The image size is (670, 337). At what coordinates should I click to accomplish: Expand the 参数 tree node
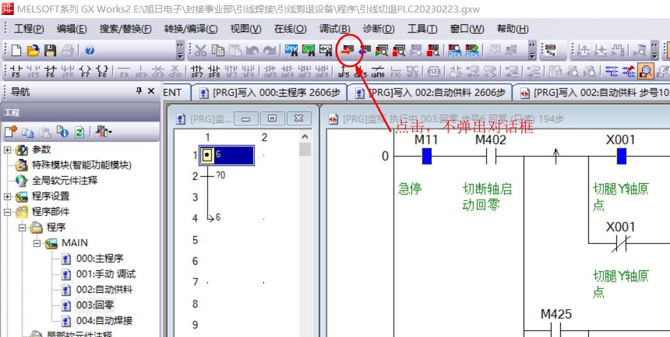pyautogui.click(x=7, y=150)
